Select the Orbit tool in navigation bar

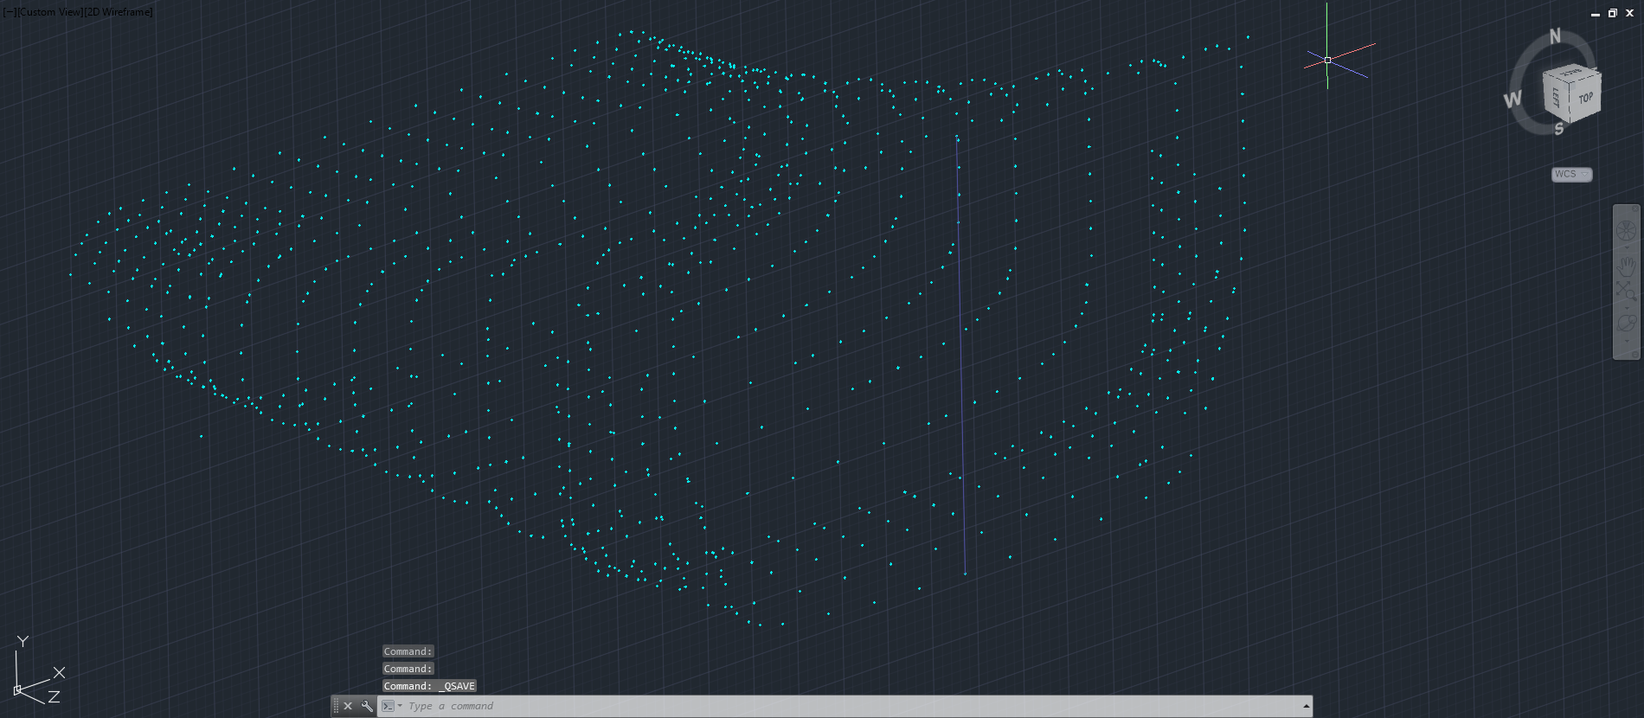(x=1626, y=324)
